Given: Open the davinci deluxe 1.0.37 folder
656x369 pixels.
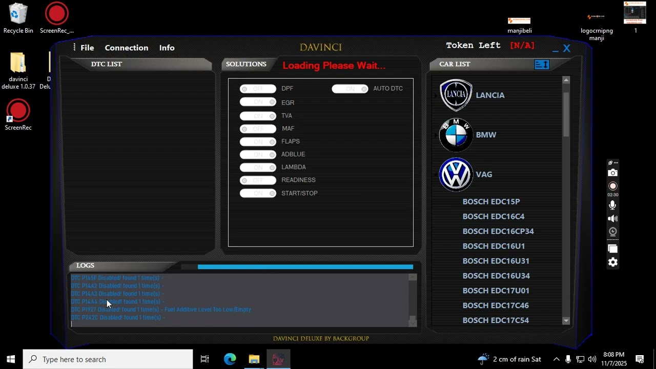Looking at the screenshot, I should 18,70.
